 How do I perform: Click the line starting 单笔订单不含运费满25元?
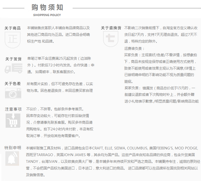click(x=59, y=59)
